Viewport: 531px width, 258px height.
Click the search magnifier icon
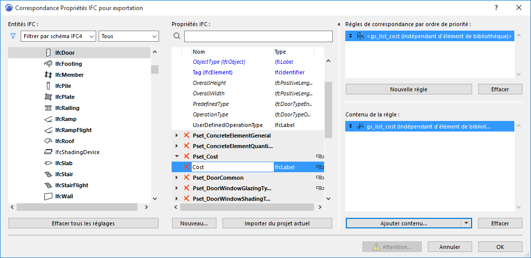click(x=177, y=36)
